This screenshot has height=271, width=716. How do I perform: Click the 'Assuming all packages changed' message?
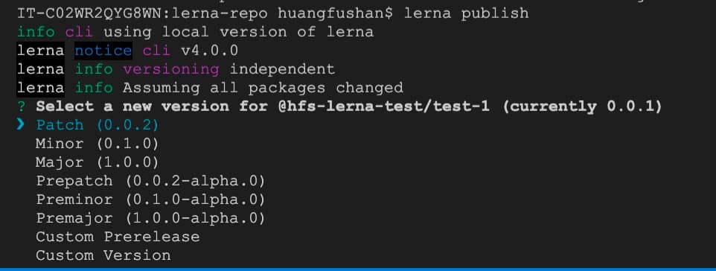pyautogui.click(x=263, y=88)
